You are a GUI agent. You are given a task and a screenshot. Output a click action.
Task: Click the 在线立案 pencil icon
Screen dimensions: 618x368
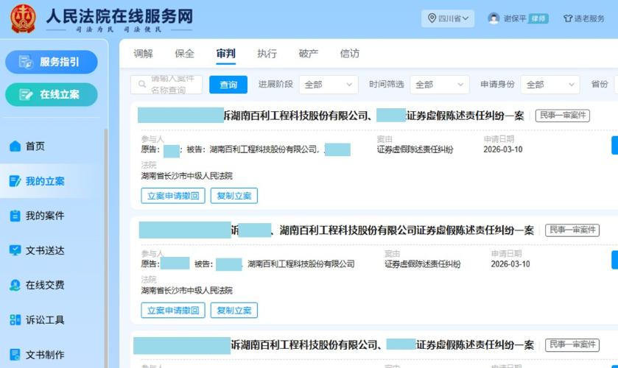(x=26, y=94)
